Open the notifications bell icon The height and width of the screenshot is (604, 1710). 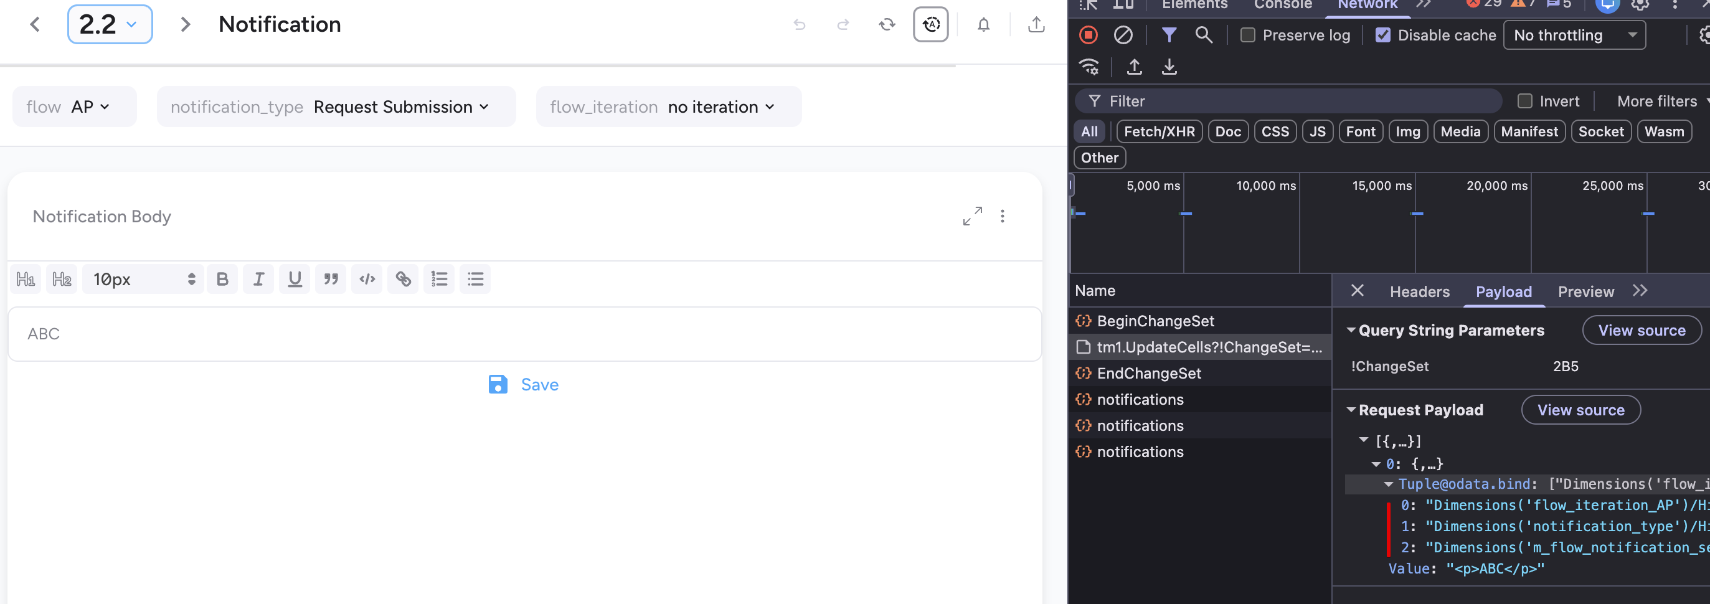point(983,26)
